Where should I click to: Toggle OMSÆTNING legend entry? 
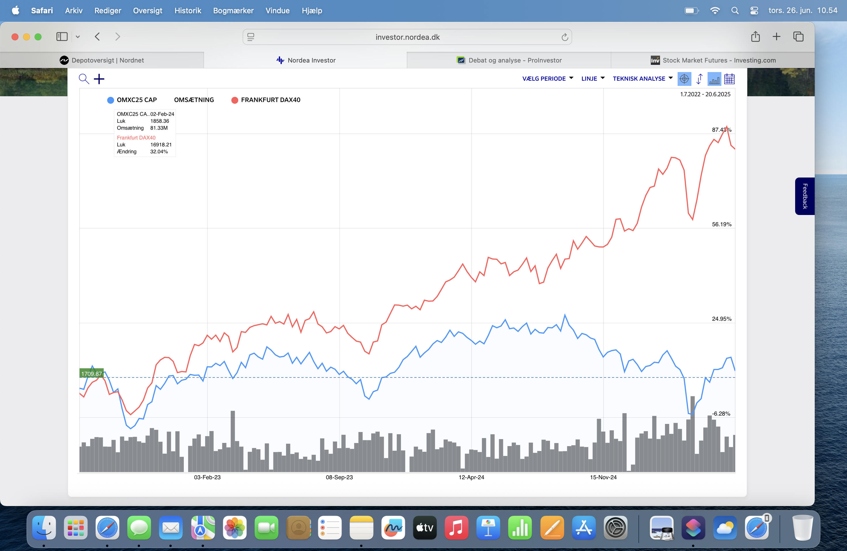click(194, 100)
